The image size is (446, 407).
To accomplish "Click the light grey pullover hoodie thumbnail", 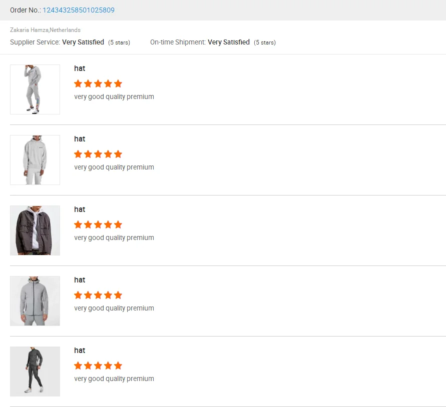I will click(35, 160).
